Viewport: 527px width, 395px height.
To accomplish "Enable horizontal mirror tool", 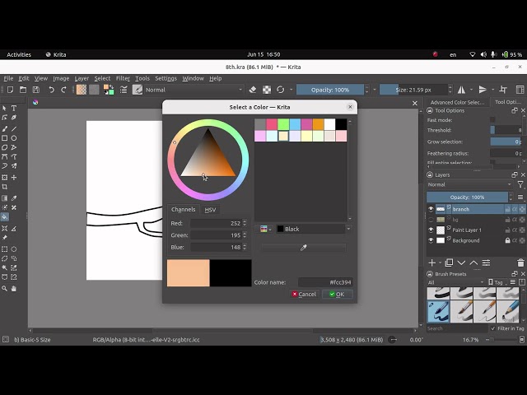I will click(x=461, y=90).
